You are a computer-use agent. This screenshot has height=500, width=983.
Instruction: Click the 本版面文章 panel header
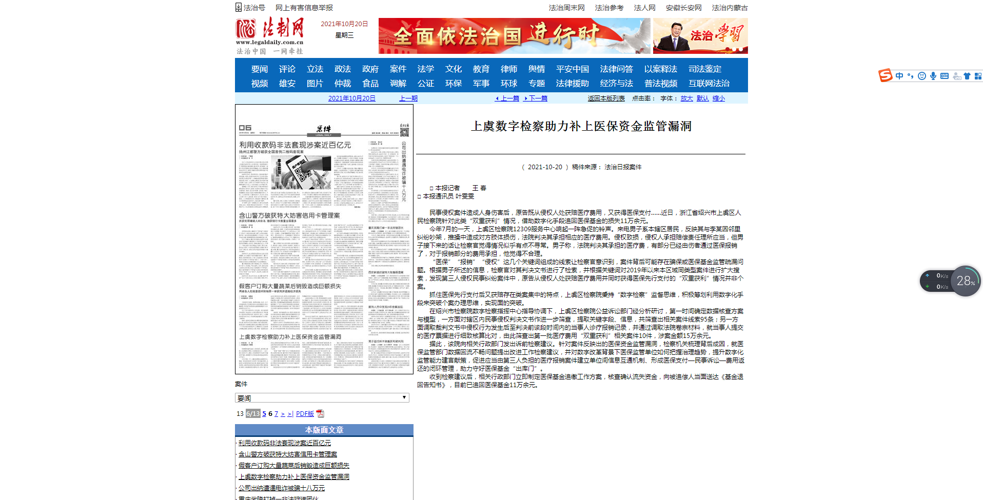(324, 430)
